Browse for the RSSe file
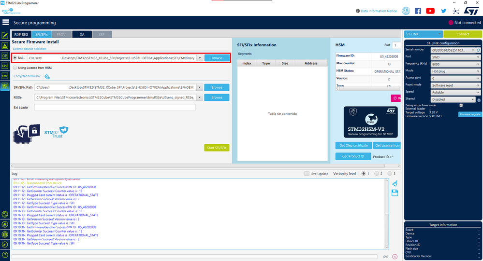The width and height of the screenshot is (483, 261). point(217,97)
